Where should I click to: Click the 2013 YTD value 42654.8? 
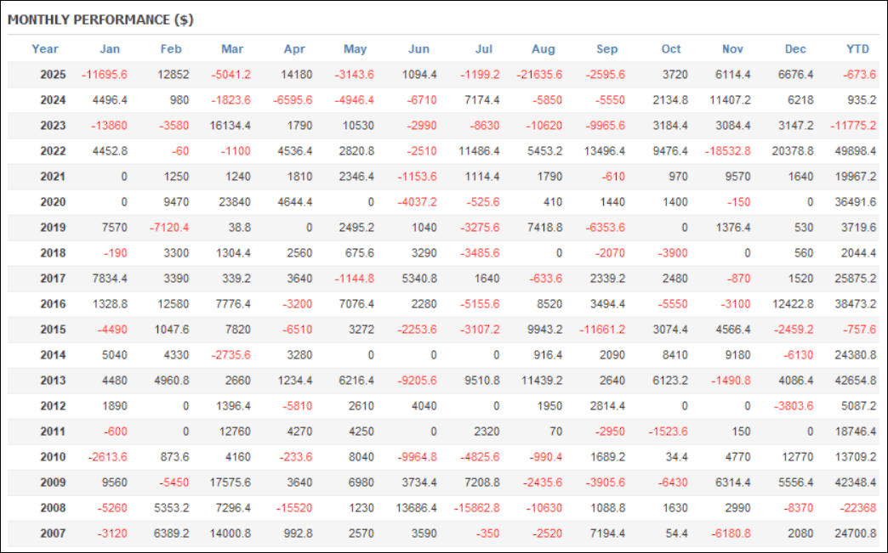[x=851, y=381]
